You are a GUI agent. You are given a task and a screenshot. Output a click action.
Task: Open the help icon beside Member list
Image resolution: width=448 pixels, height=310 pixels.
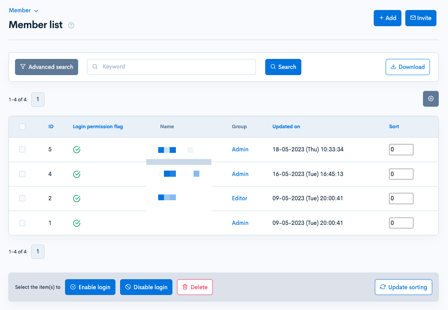click(x=71, y=25)
